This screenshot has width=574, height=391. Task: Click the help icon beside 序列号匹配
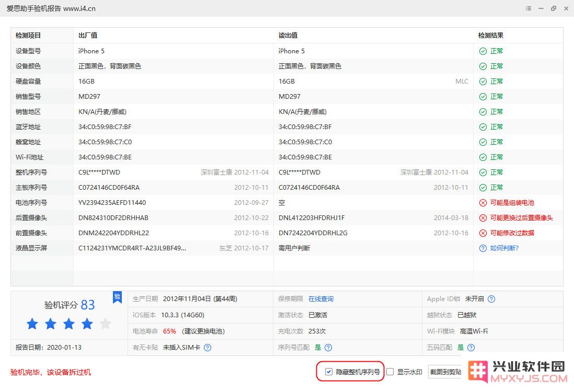click(x=328, y=348)
